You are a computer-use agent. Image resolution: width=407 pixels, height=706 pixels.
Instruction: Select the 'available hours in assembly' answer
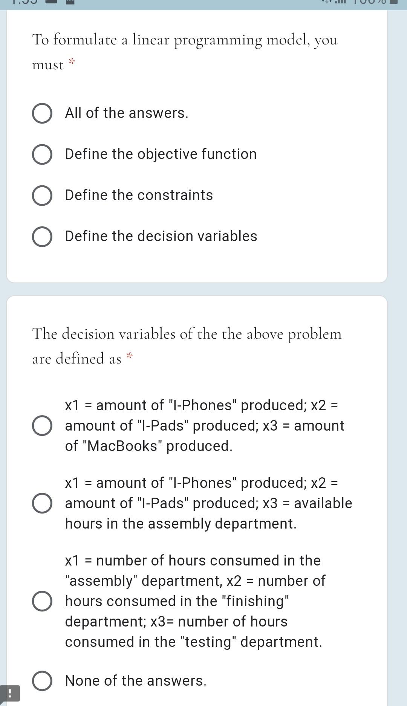(43, 504)
